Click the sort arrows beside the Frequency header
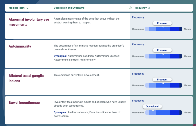This screenshot has height=126, width=196. pos(149,8)
